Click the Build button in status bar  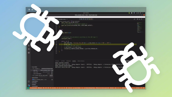tap(112, 88)
